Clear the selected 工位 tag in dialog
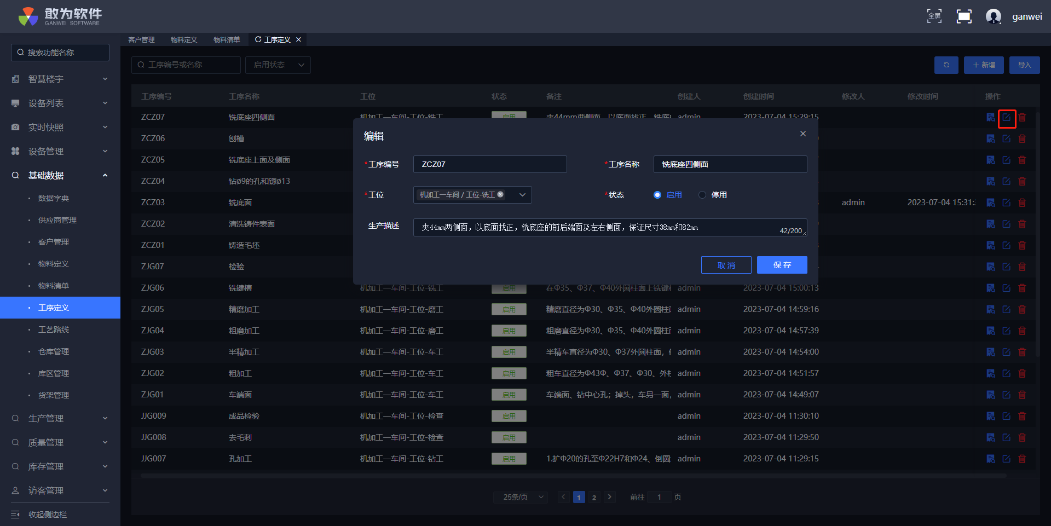This screenshot has height=526, width=1051. point(500,194)
